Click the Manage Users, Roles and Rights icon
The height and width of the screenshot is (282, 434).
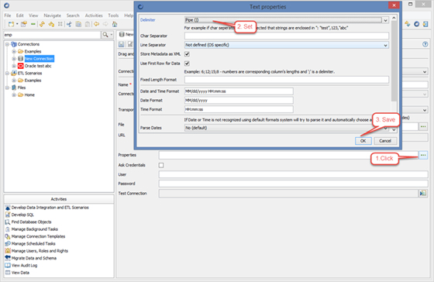coord(8,251)
